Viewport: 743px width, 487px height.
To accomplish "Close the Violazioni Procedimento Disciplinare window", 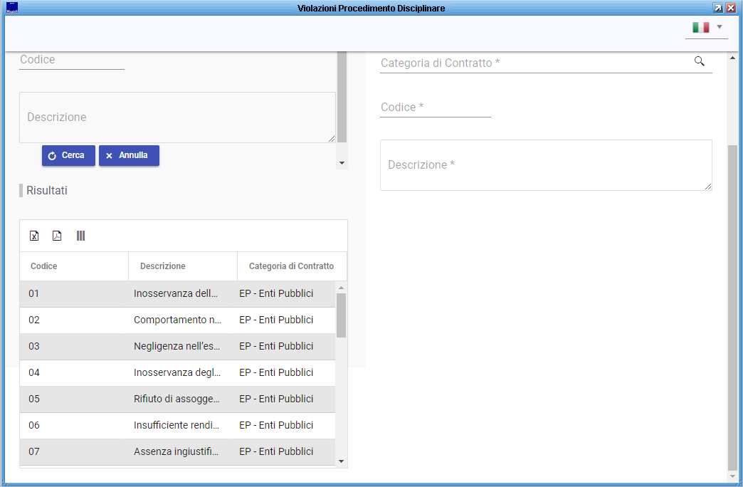I will 731,8.
